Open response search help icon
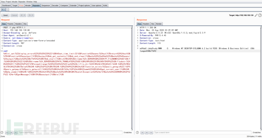Viewport: 262px width, 138px height. pyautogui.click(x=137, y=132)
